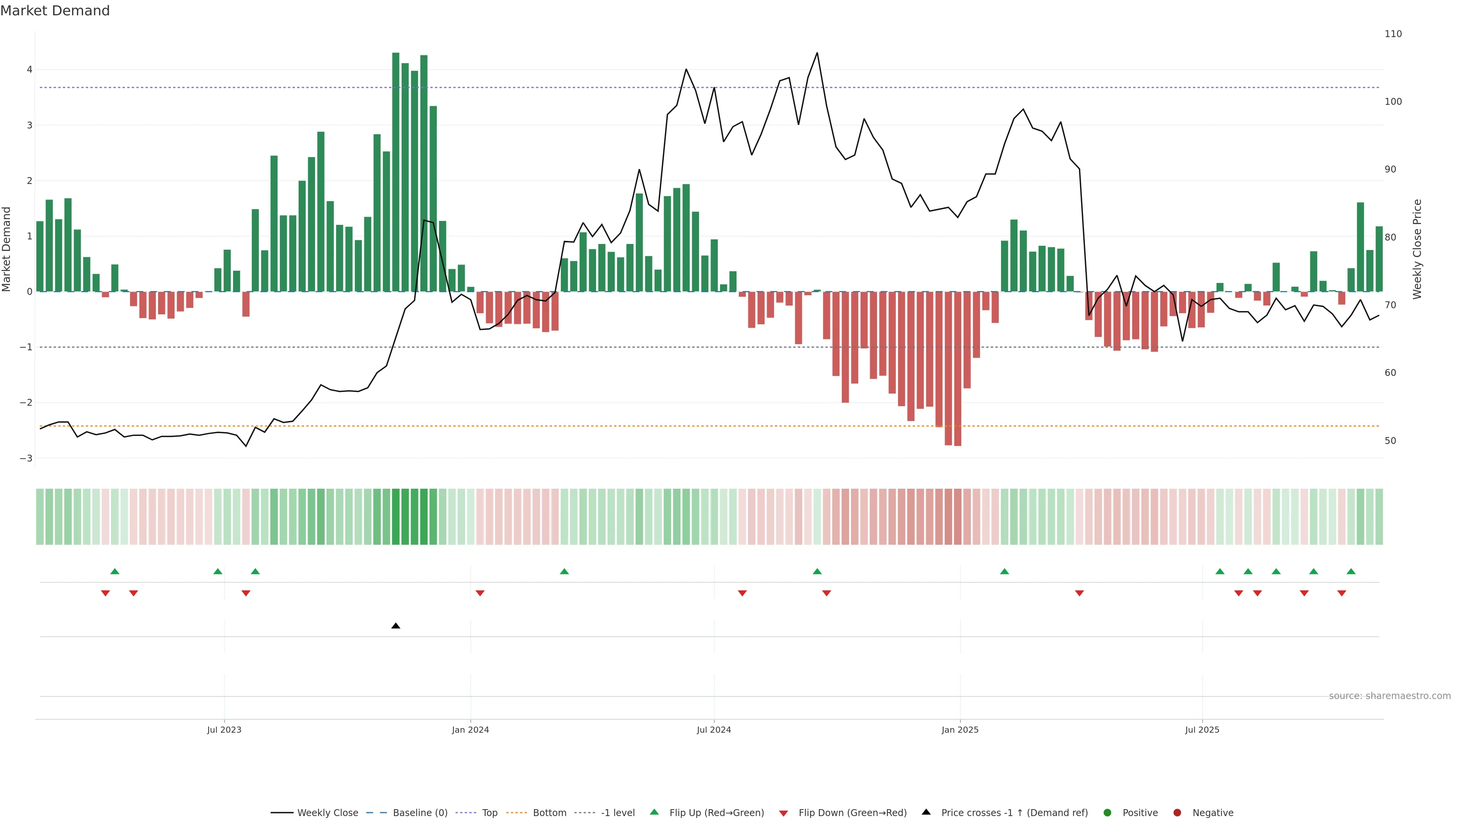Click the black price-cross triangle on the timeline

[x=395, y=626]
